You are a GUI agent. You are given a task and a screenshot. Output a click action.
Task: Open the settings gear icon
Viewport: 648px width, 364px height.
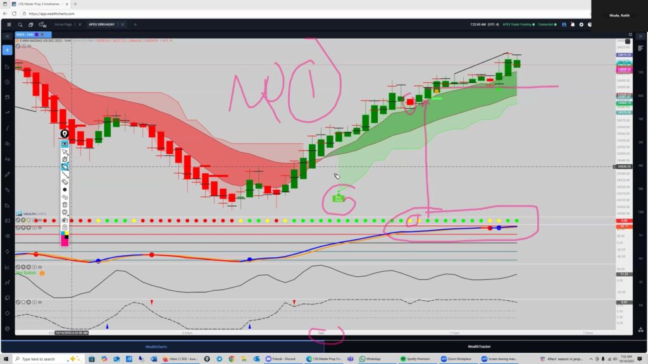pyautogui.click(x=582, y=25)
